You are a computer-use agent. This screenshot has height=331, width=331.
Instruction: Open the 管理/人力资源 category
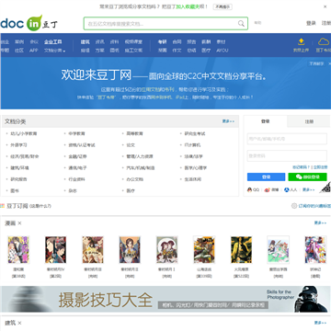140,156
